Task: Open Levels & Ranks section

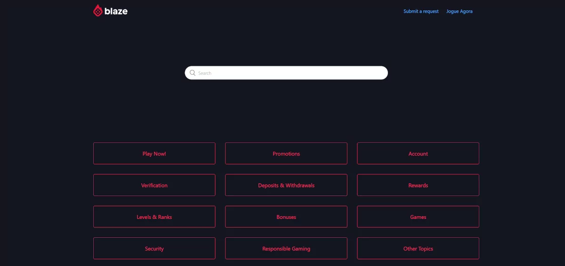Action: pos(154,217)
